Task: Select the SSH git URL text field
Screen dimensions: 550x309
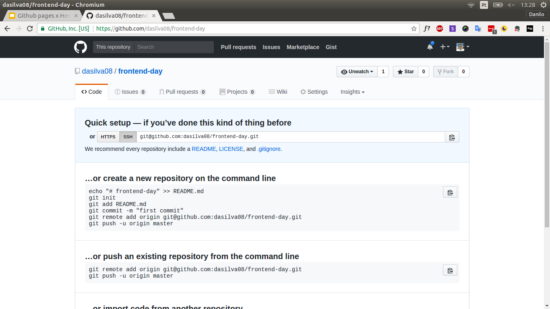Action: coord(291,137)
